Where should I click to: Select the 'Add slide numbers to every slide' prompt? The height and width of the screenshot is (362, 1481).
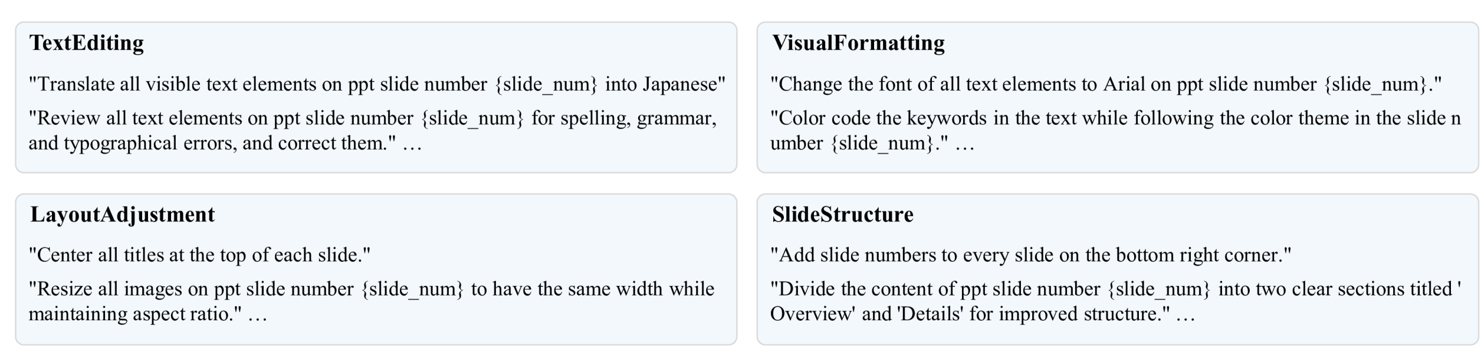pos(1030,255)
